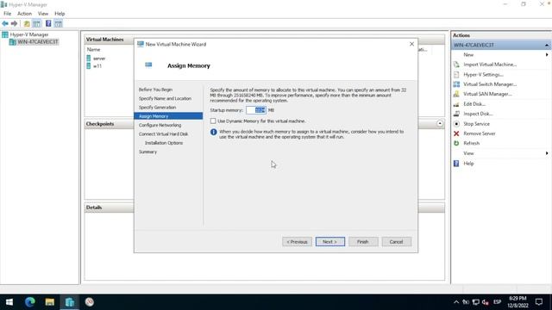Screen dimensions: 552x310
Task: Click the Inspect Disk icon
Action: 456,114
